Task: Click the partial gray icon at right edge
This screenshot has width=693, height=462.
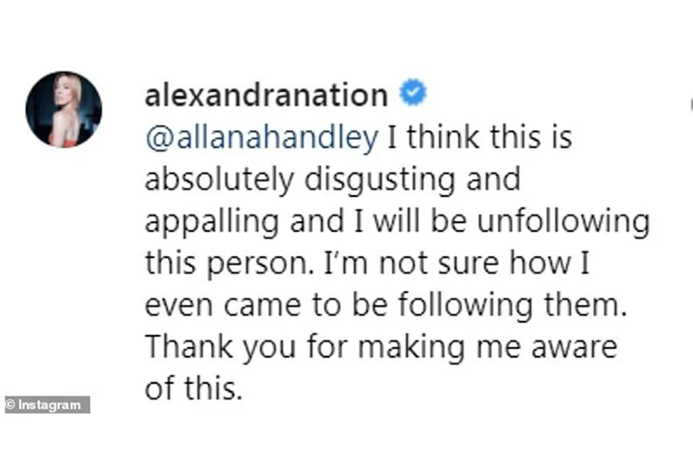Action: coord(690,104)
